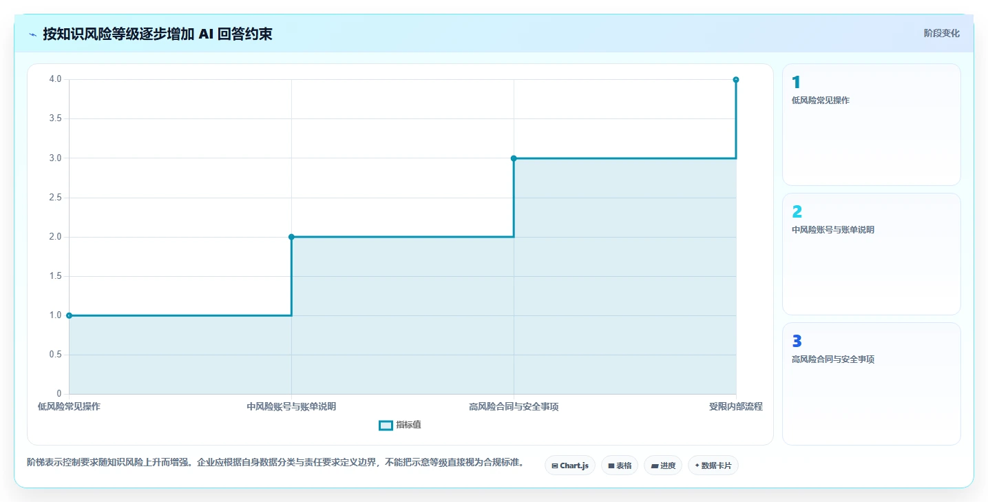The height and width of the screenshot is (502, 988).
Task: Click the data point at value 3.0
Action: [514, 158]
